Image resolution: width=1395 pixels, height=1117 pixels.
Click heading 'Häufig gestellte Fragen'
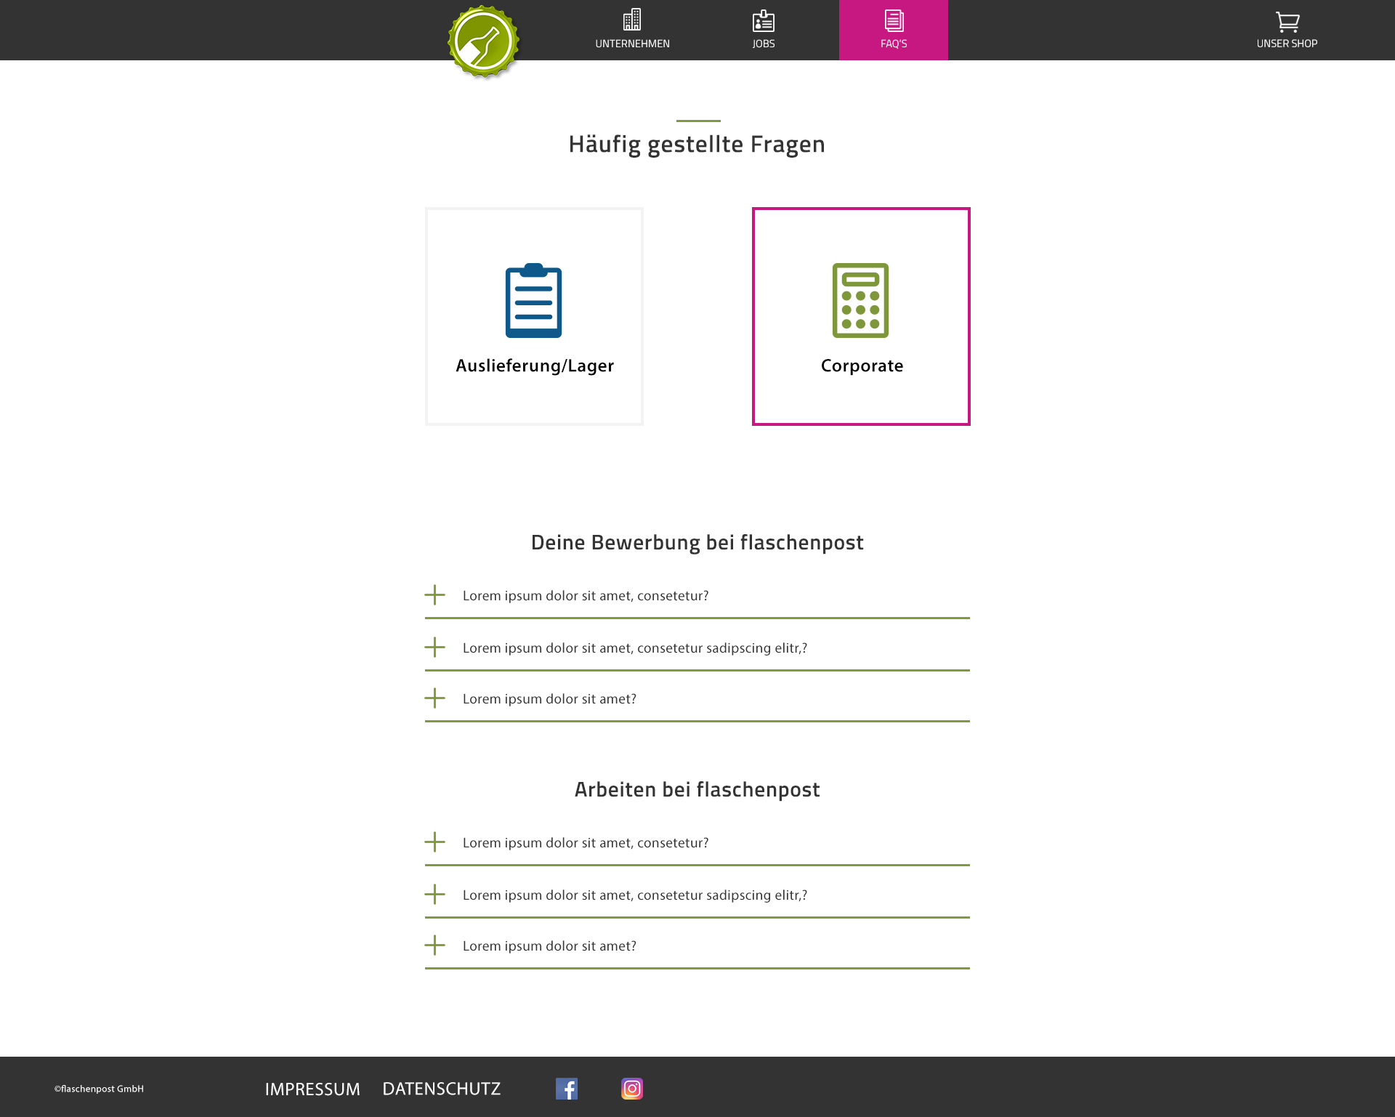tap(697, 144)
